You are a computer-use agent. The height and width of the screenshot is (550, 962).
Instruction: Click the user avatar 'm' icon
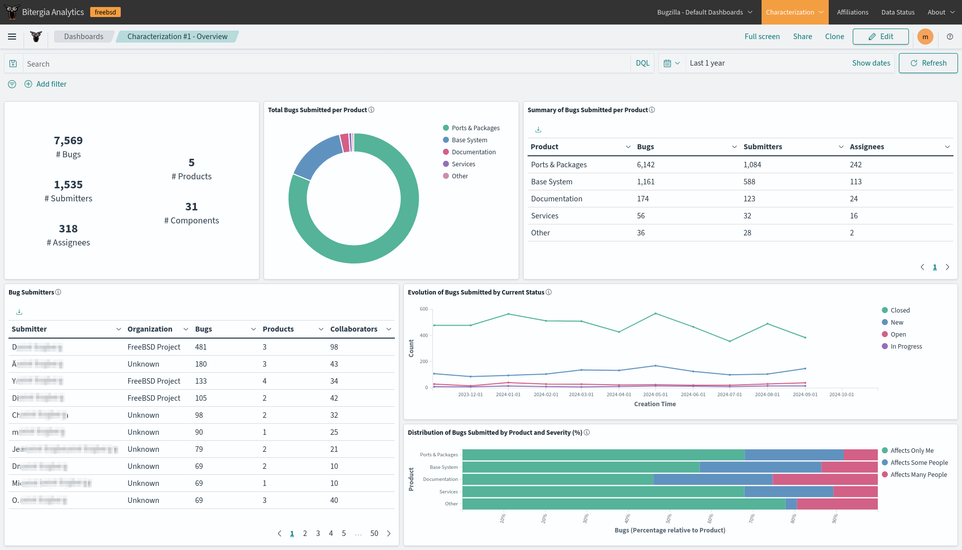point(925,37)
